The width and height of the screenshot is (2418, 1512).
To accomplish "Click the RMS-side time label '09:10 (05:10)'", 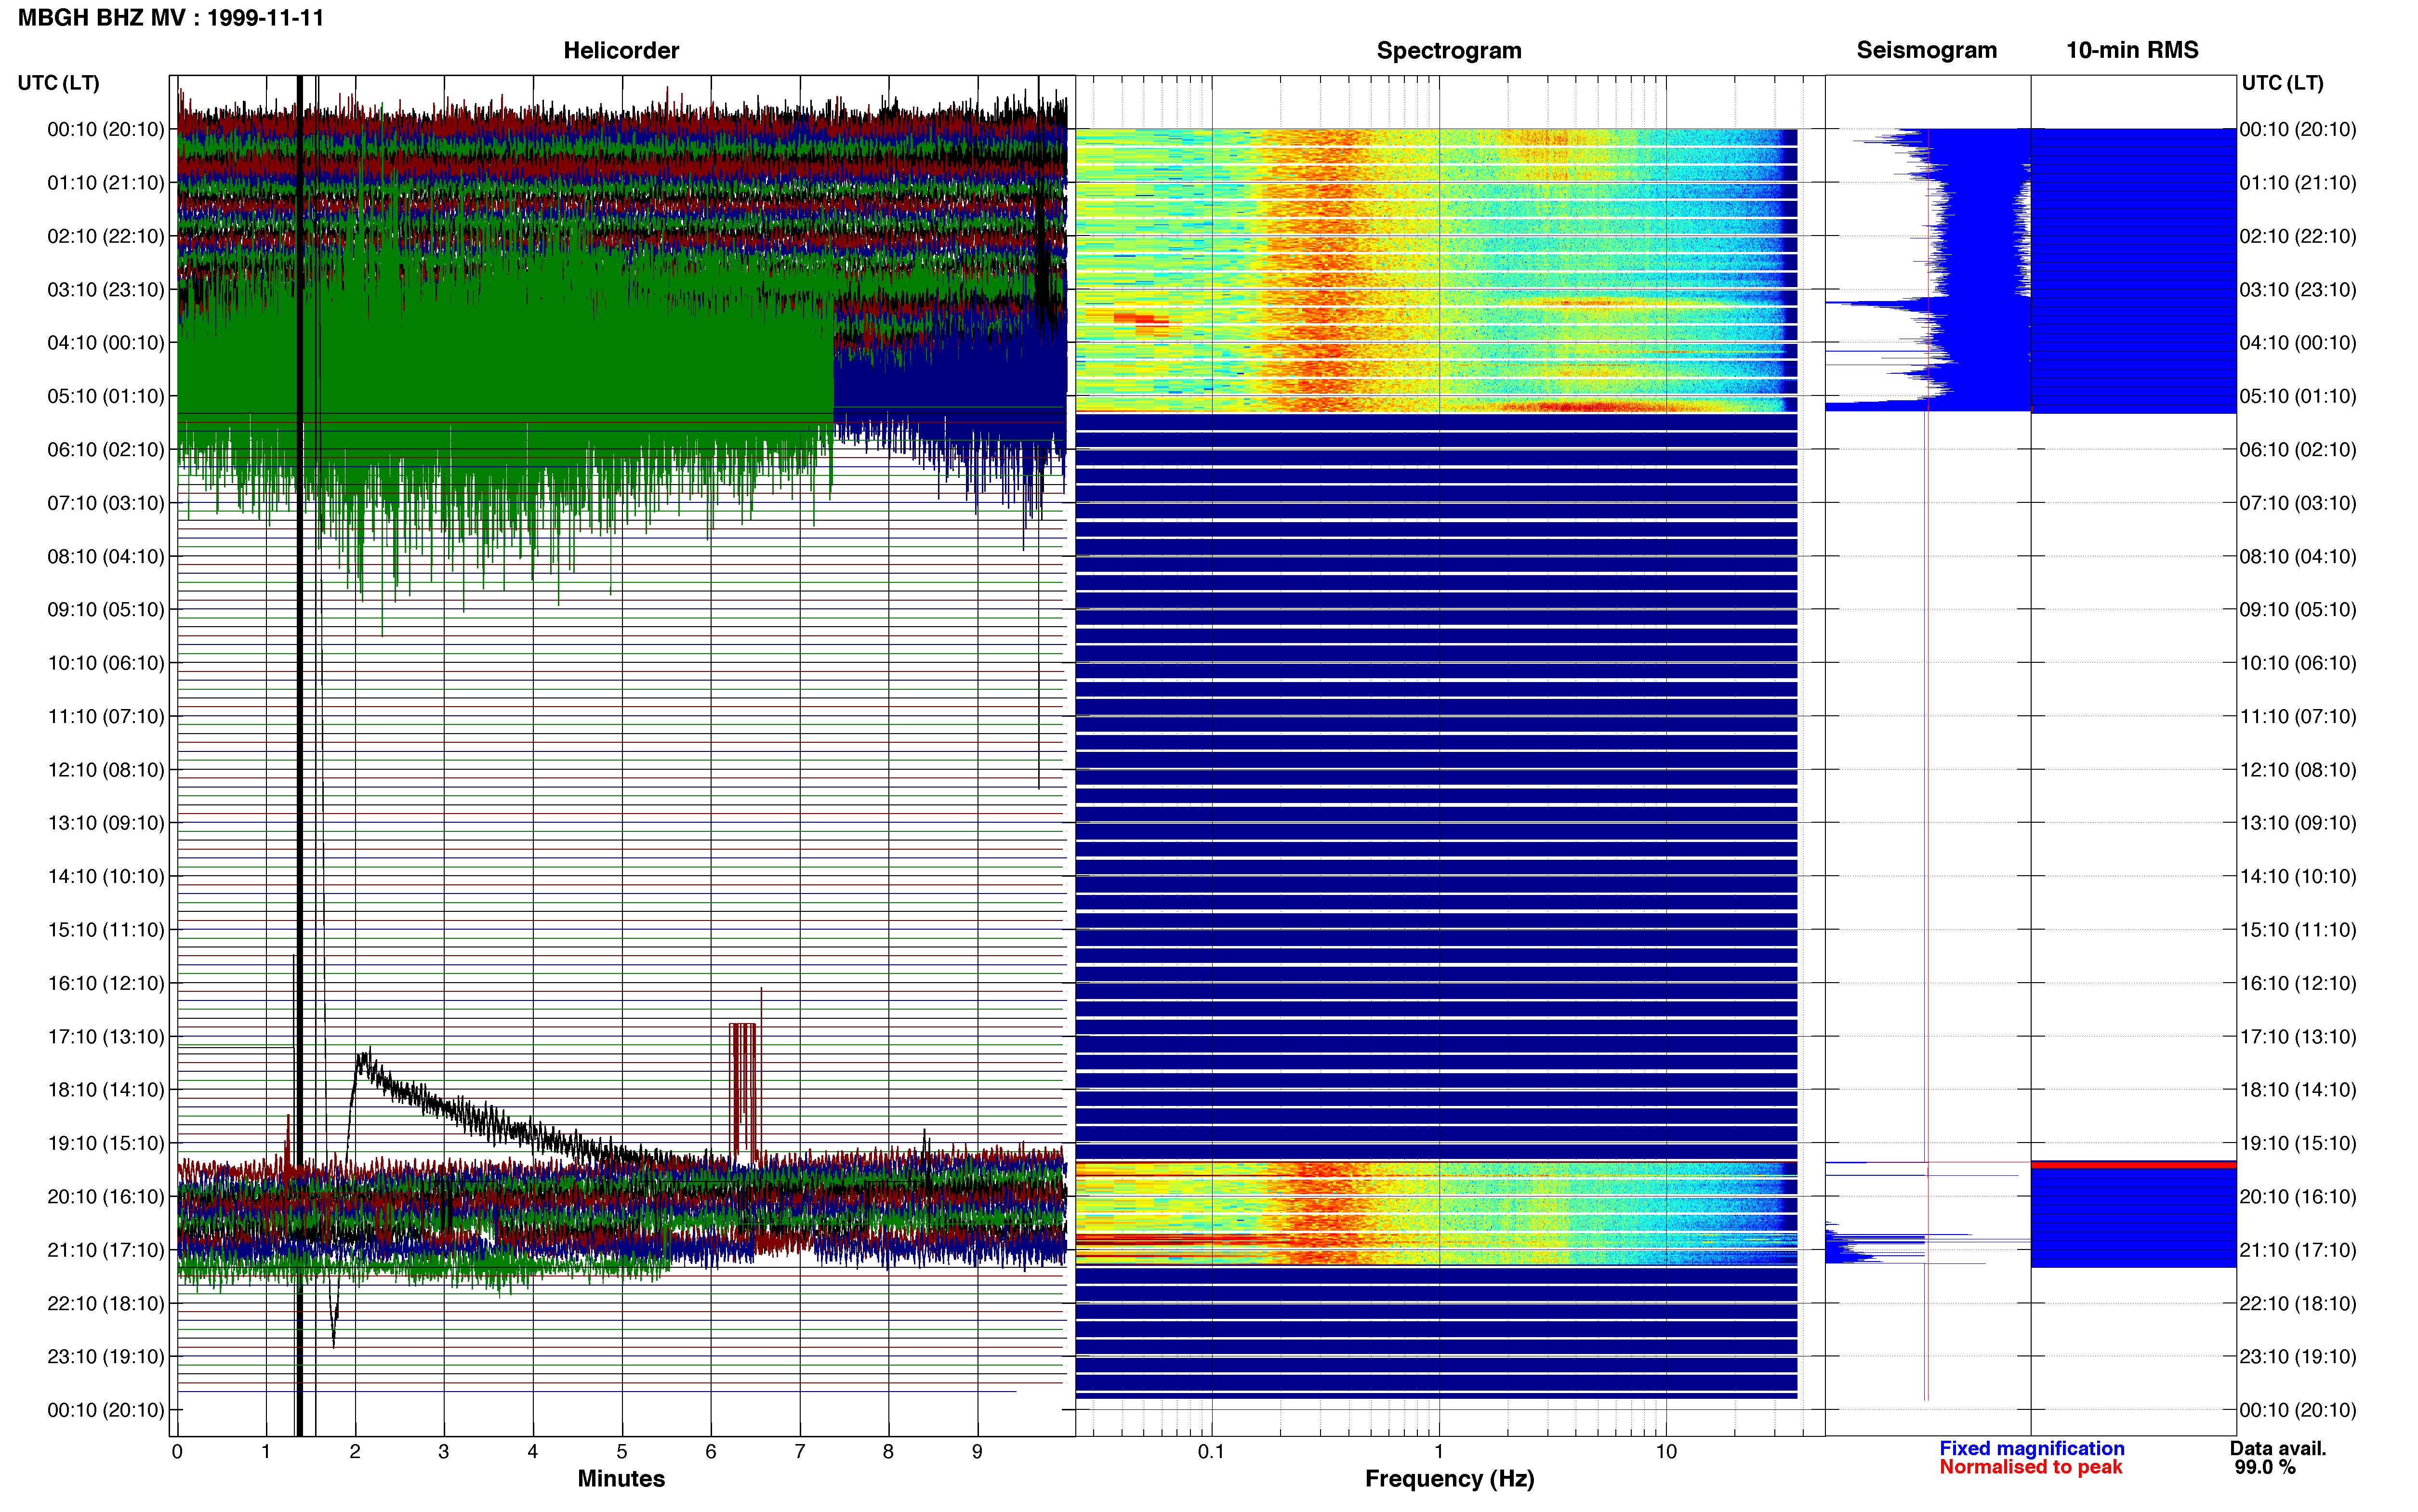I will click(2298, 610).
